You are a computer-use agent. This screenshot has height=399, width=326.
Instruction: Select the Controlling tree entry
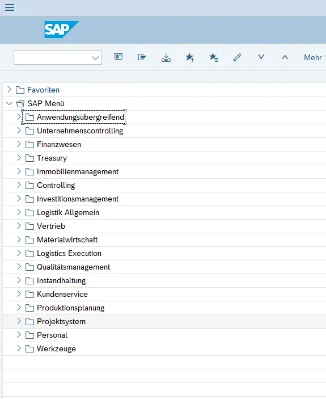pos(56,185)
